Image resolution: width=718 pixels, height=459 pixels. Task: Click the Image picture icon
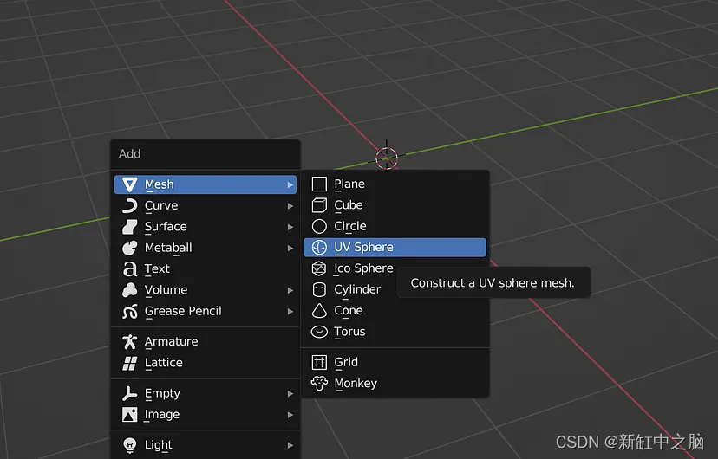[129, 415]
